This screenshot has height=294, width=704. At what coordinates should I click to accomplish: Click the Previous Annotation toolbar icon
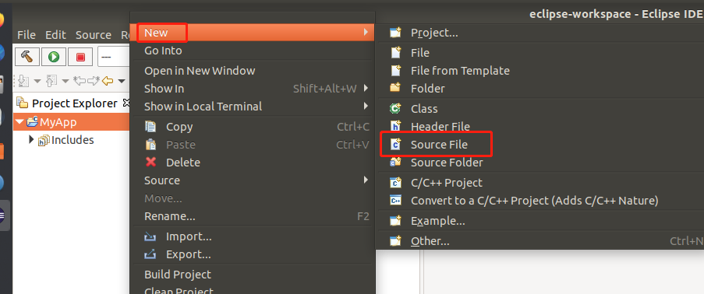pyautogui.click(x=51, y=81)
